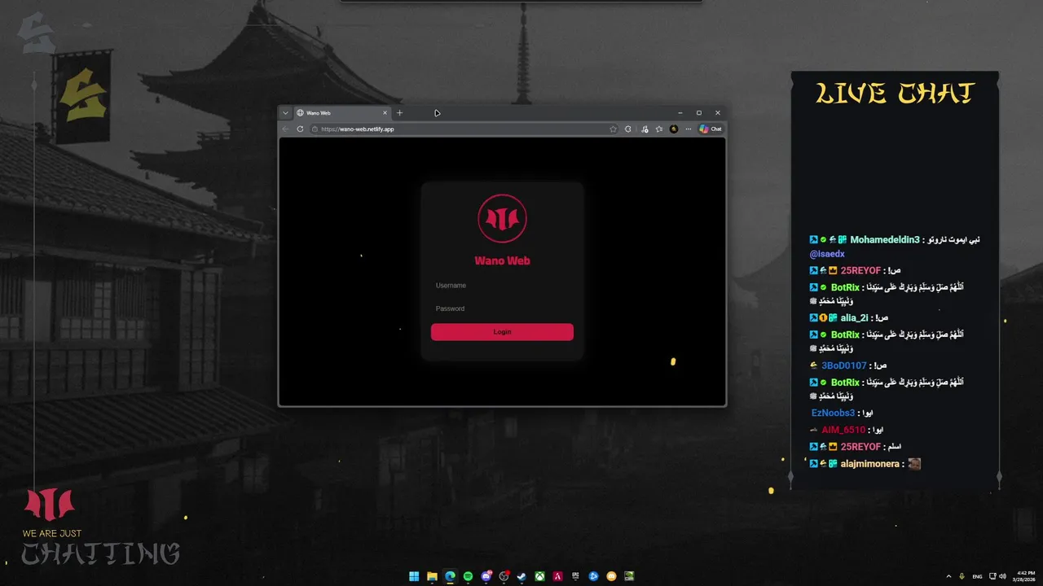Add page to favorites star icon
Viewport: 1043px width, 586px height.
(x=613, y=129)
